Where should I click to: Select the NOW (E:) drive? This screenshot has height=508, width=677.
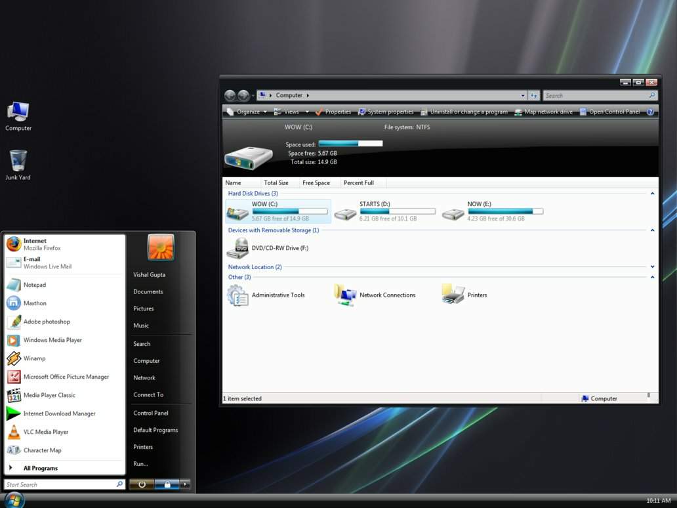pos(492,211)
